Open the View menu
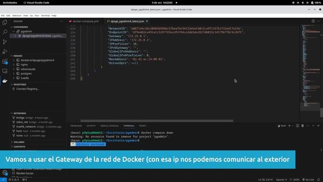Image resolution: width=323 pixels, height=182 pixels. coord(26,16)
